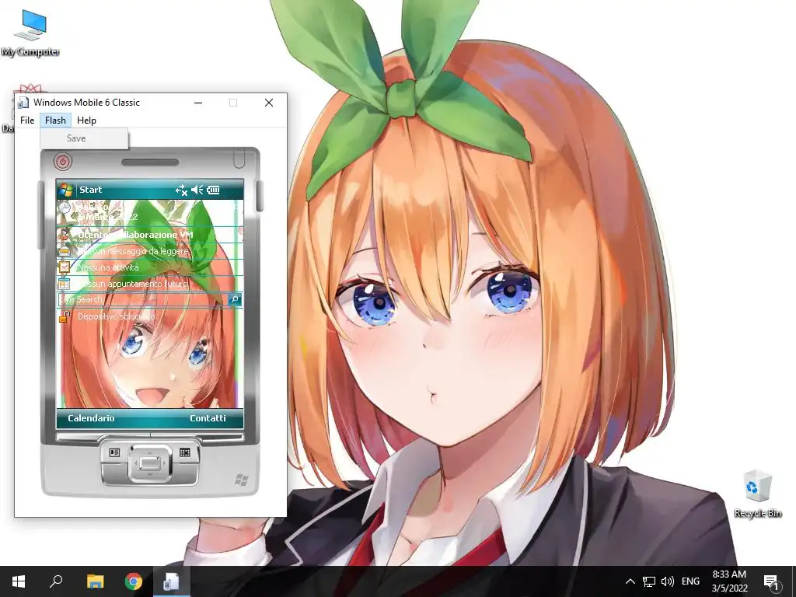Open the Help menu
796x597 pixels.
(x=86, y=120)
